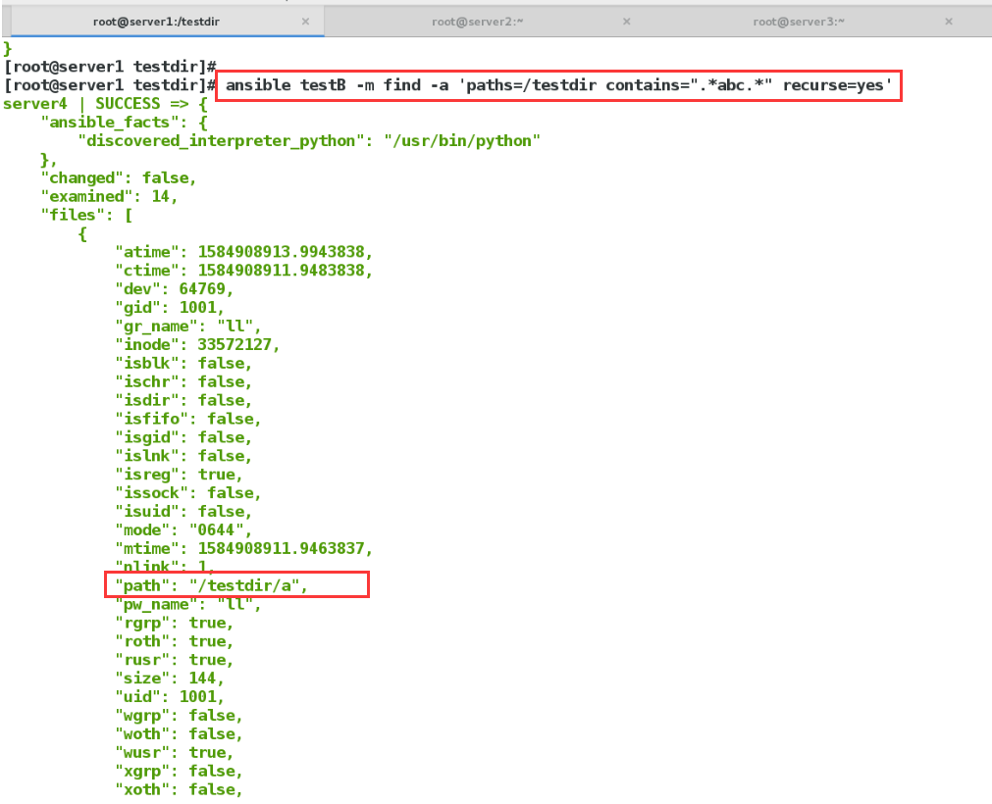
Task: Click the "islnk": false line
Action: pyautogui.click(x=183, y=456)
